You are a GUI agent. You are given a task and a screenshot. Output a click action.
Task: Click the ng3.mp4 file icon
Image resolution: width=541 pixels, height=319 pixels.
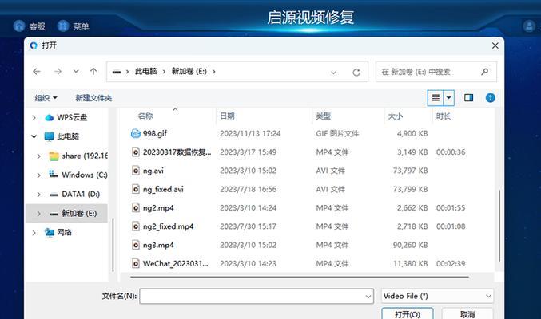(x=136, y=245)
